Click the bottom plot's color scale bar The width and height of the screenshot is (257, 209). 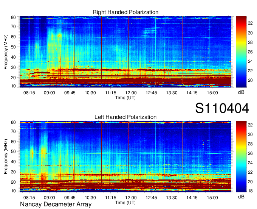(241, 157)
